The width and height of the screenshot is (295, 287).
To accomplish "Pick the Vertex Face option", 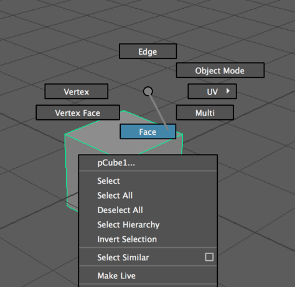I will 78,112.
